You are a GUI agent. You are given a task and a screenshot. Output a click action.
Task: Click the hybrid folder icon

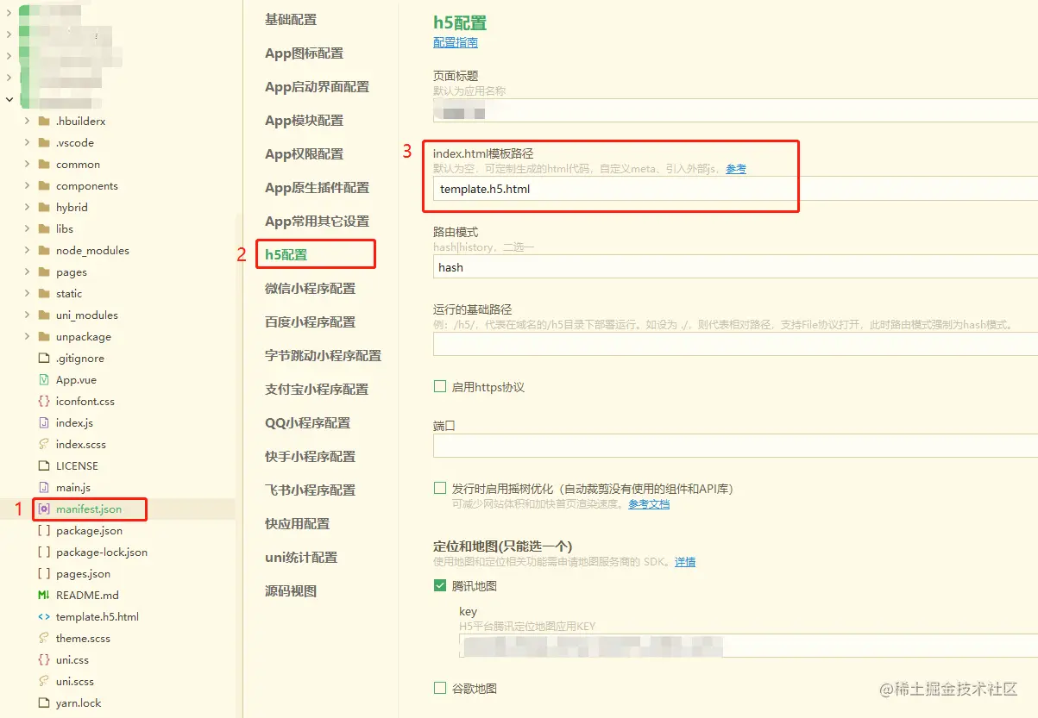point(44,208)
